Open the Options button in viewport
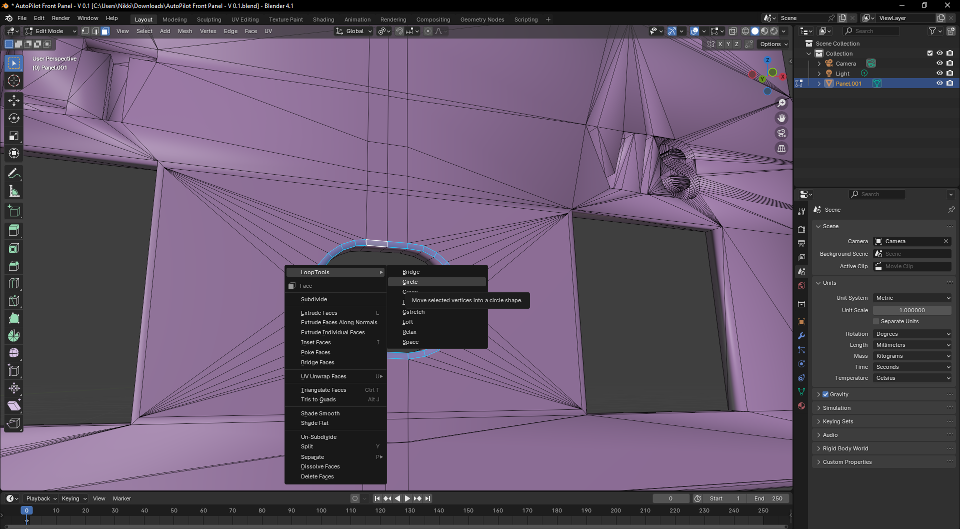Screen dimensions: 960x529 point(773,44)
